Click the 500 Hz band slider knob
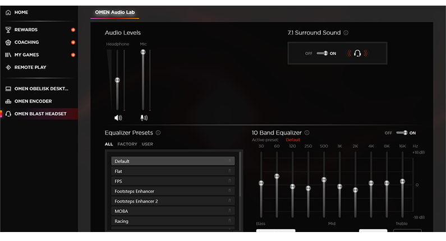The height and width of the screenshot is (241, 446). [324, 179]
